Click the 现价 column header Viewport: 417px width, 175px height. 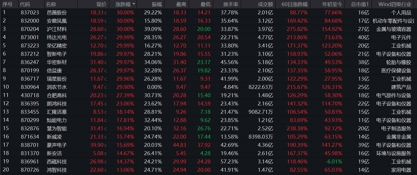[101, 4]
